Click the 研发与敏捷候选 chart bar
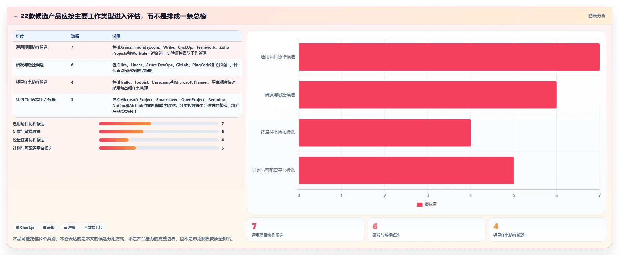The width and height of the screenshot is (619, 255). pyautogui.click(x=428, y=95)
